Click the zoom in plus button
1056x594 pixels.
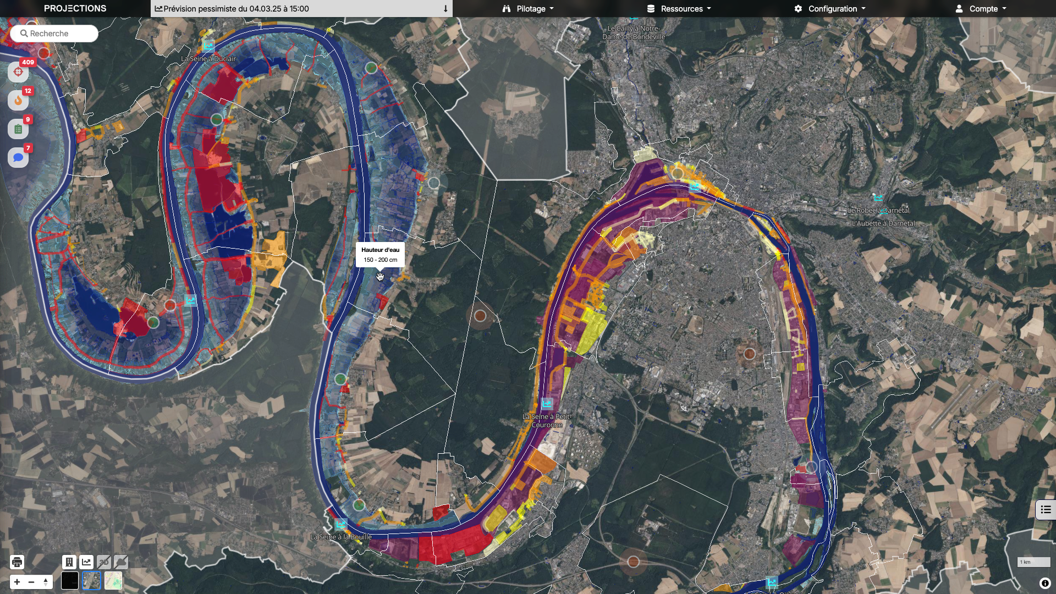point(17,582)
